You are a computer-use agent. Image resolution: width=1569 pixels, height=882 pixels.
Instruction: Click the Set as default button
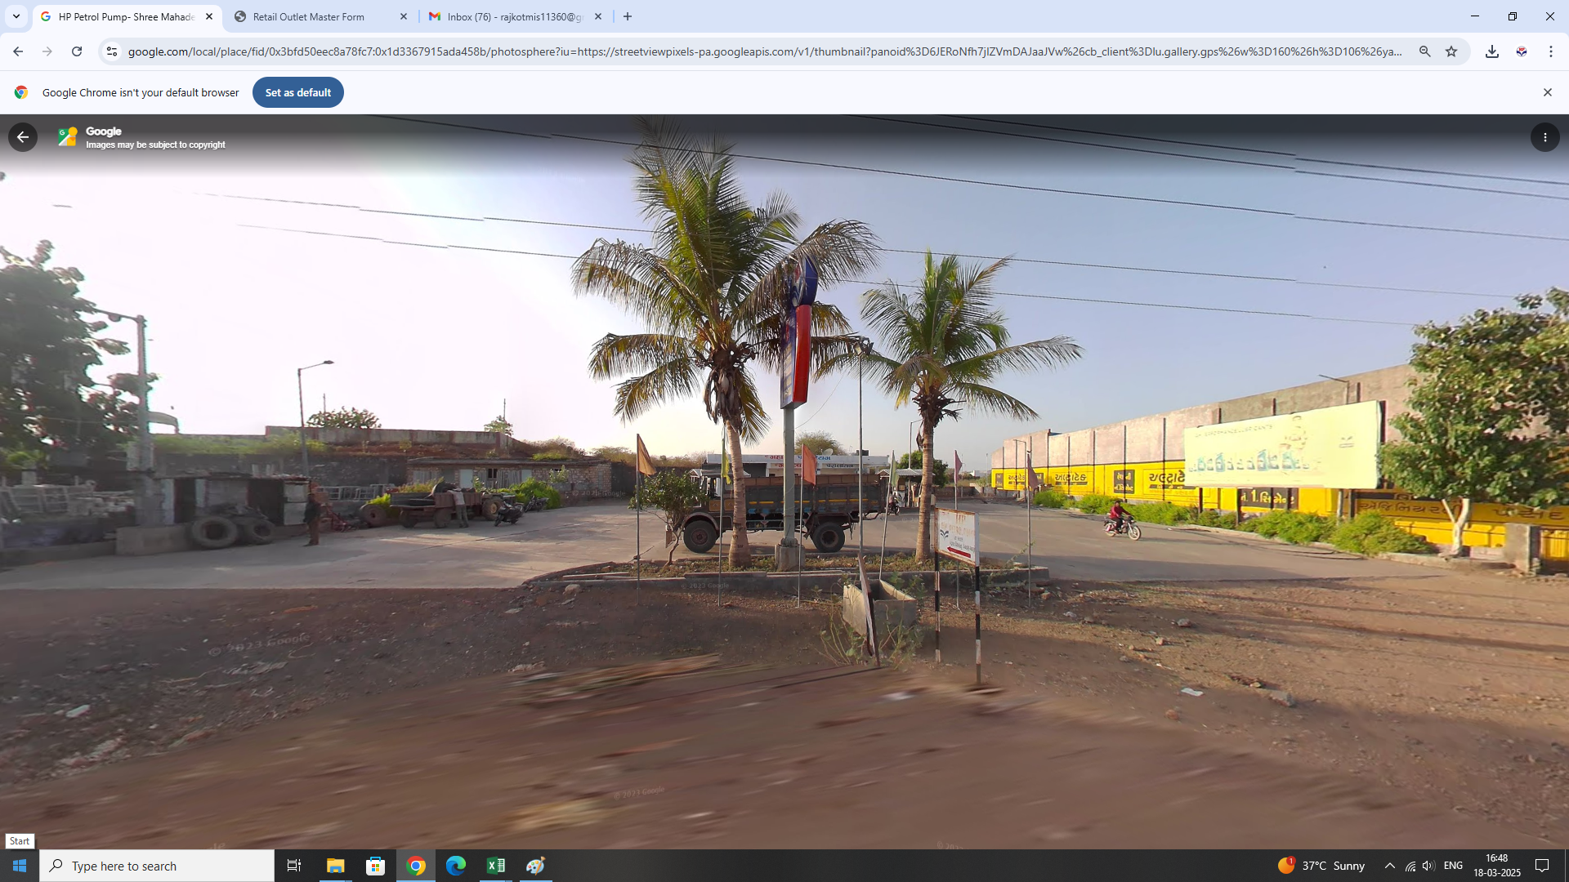[297, 91]
